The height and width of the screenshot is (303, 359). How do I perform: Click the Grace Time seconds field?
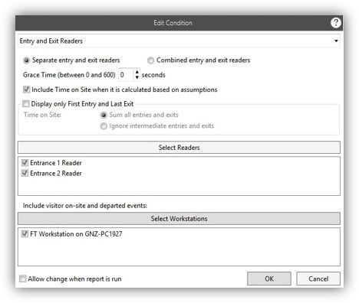(x=126, y=75)
